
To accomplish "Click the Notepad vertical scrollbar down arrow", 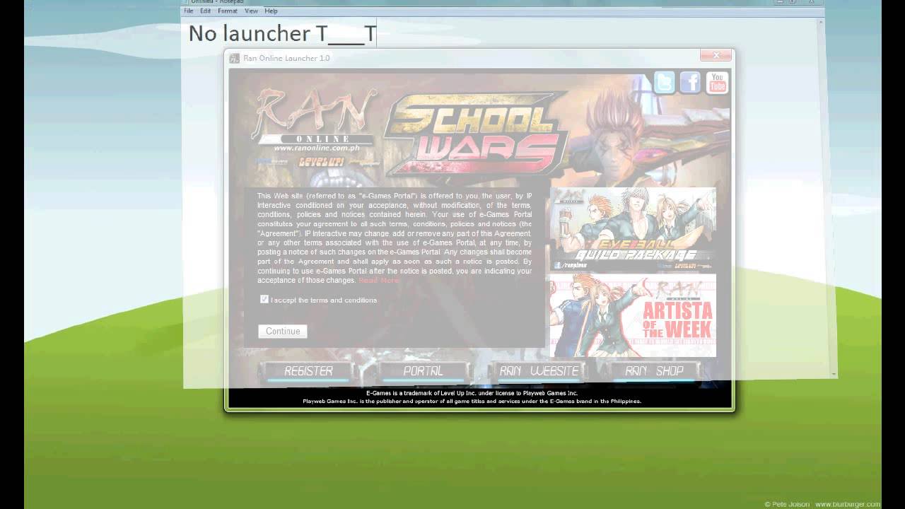I will tap(834, 373).
